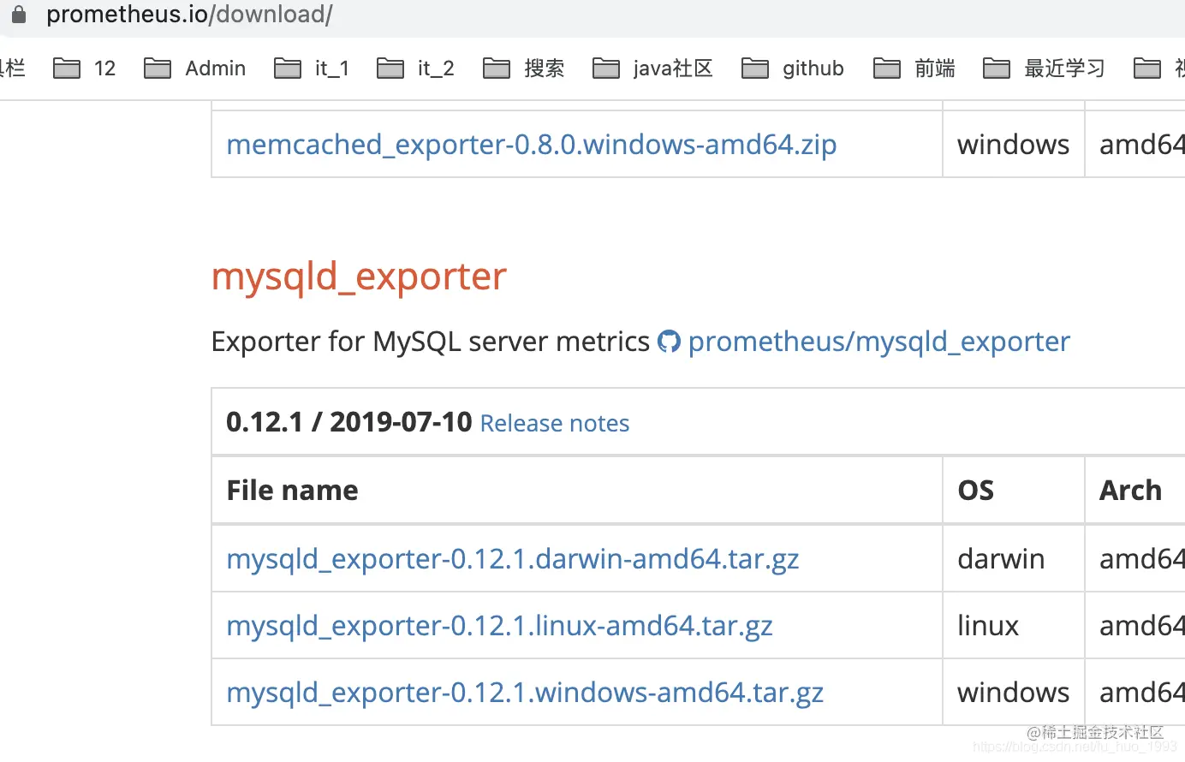The image size is (1185, 762).
Task: Click the site security lock icon
Action: coord(18,13)
